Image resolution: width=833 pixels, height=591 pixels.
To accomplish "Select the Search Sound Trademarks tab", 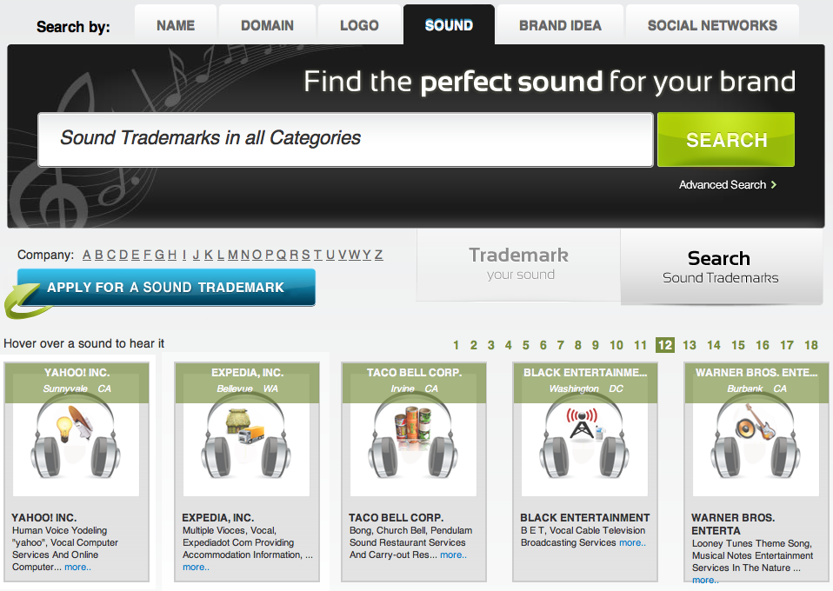I will (721, 267).
